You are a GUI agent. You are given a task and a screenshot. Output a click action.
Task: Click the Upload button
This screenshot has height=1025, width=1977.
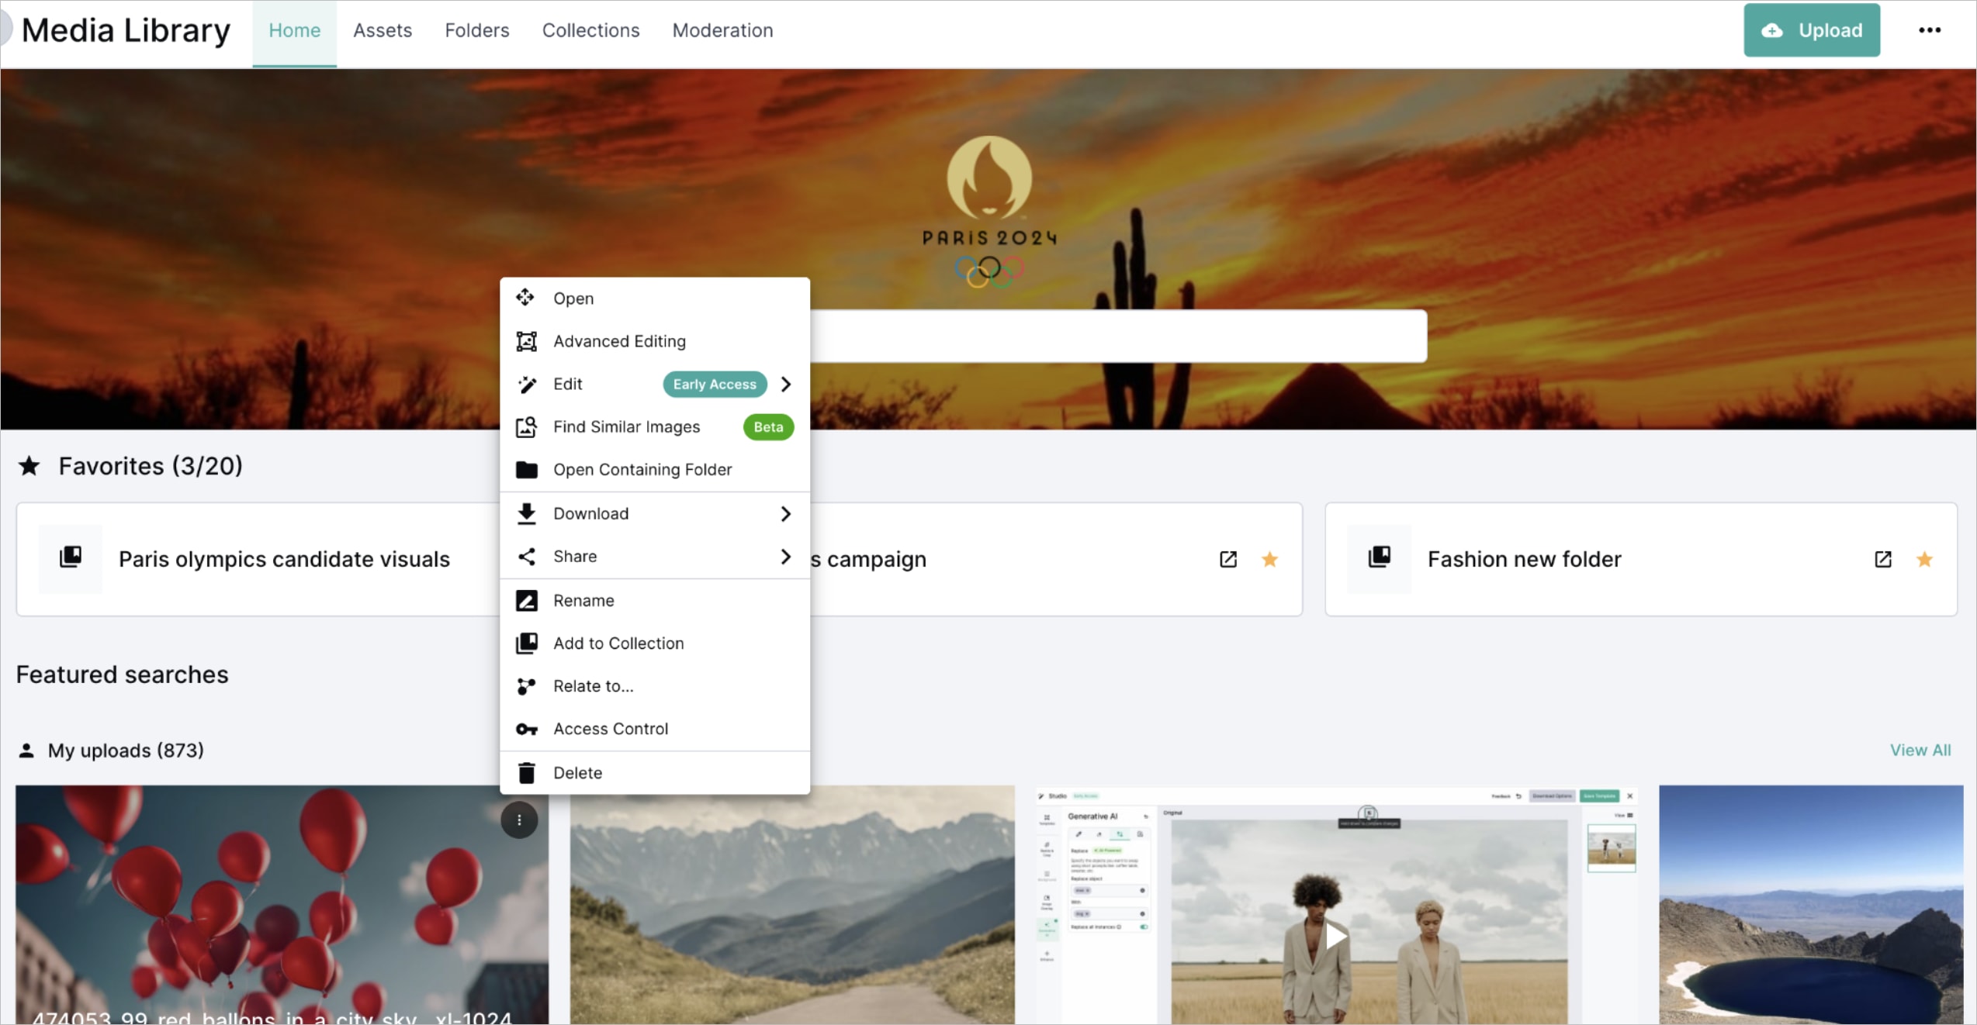[1812, 30]
